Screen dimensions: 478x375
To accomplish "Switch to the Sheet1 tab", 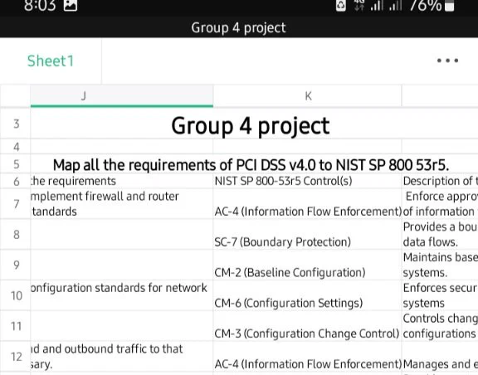I will click(x=51, y=61).
